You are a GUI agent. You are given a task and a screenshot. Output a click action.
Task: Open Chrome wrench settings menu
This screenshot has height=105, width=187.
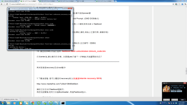[185, 4]
